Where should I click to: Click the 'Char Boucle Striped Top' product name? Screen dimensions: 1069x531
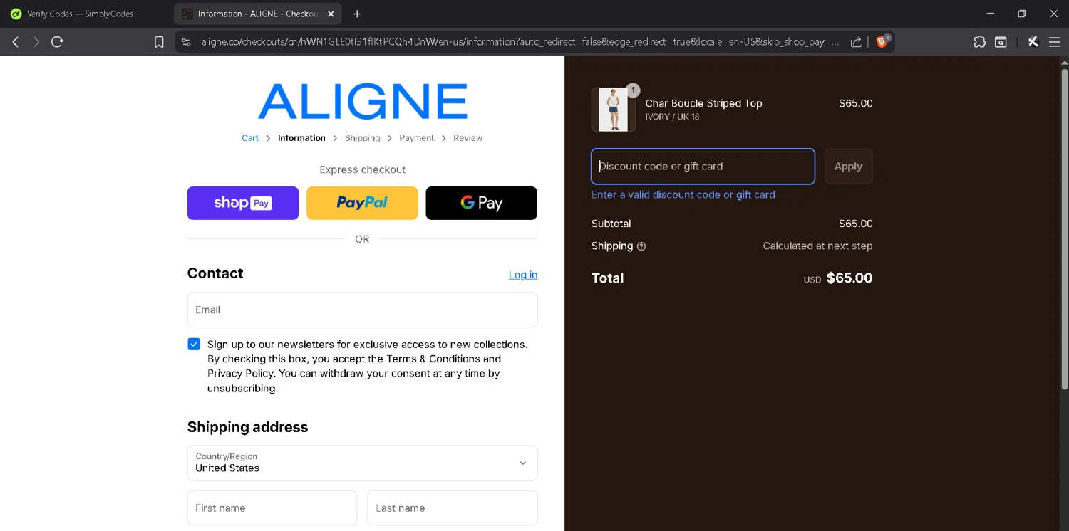click(703, 103)
